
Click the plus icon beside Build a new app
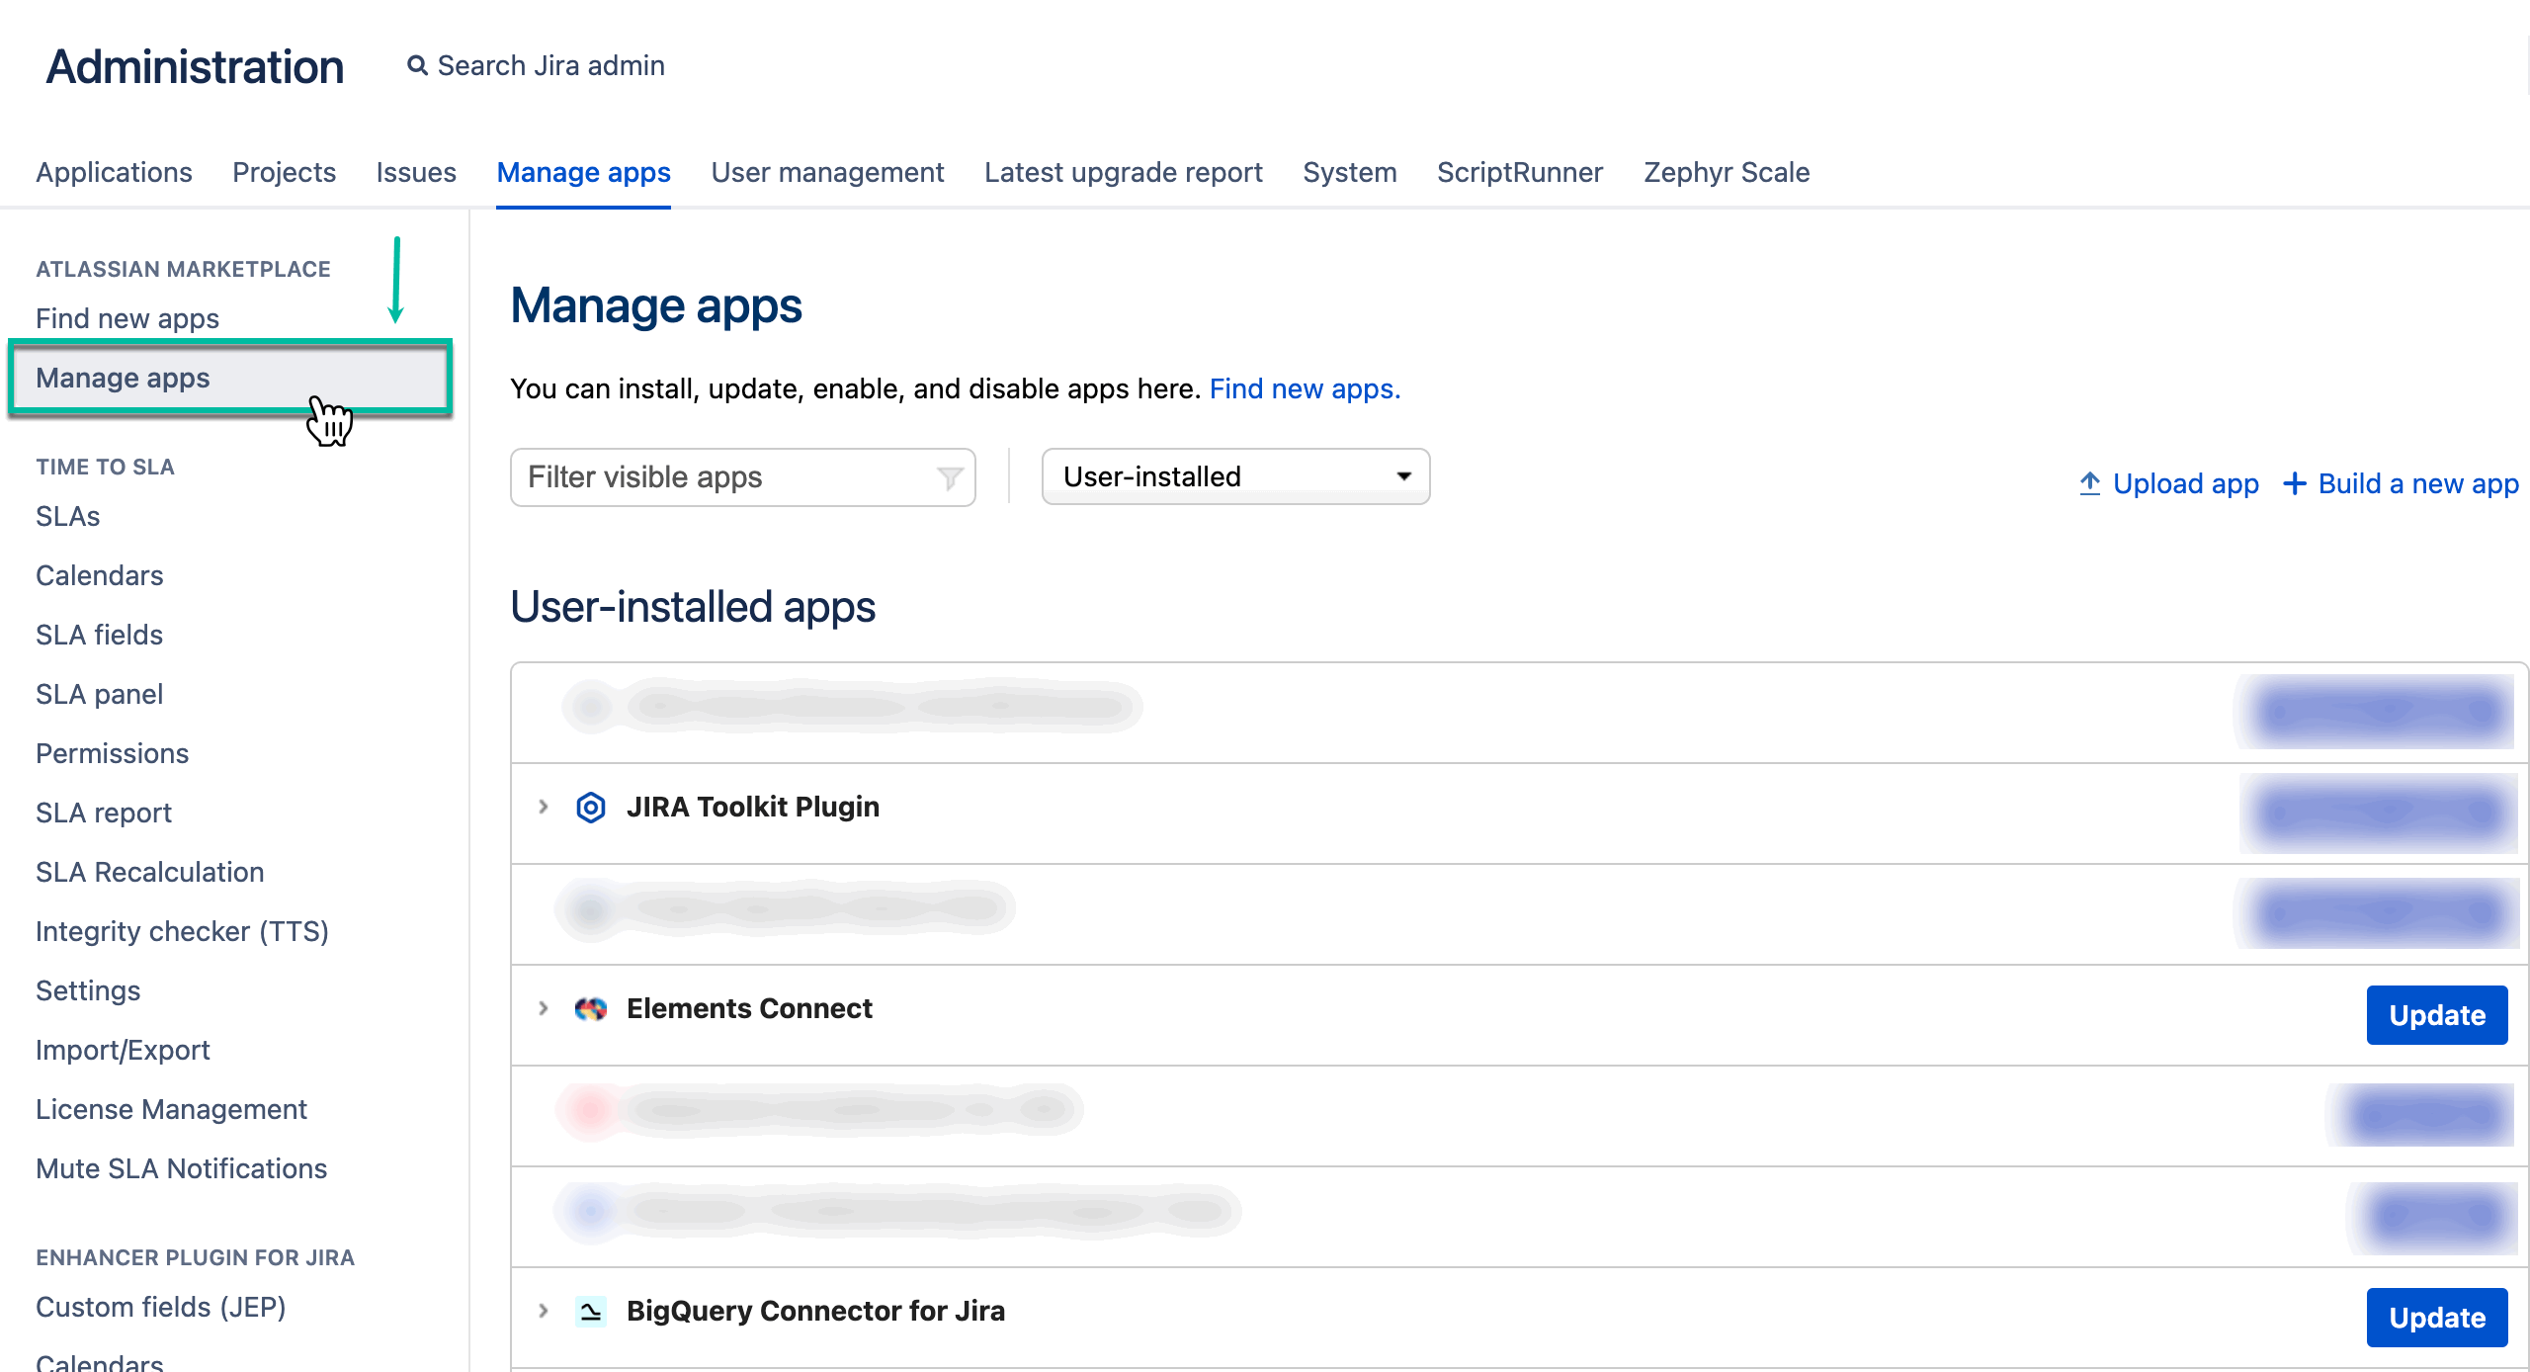[2295, 483]
